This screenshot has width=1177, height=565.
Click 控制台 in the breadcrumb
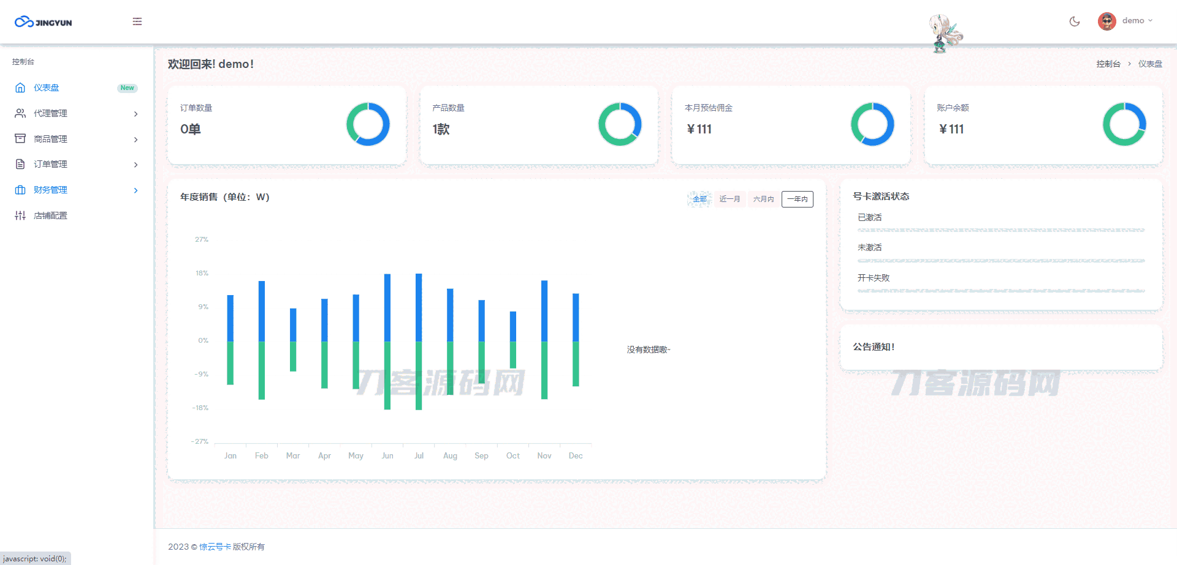[x=1108, y=64]
